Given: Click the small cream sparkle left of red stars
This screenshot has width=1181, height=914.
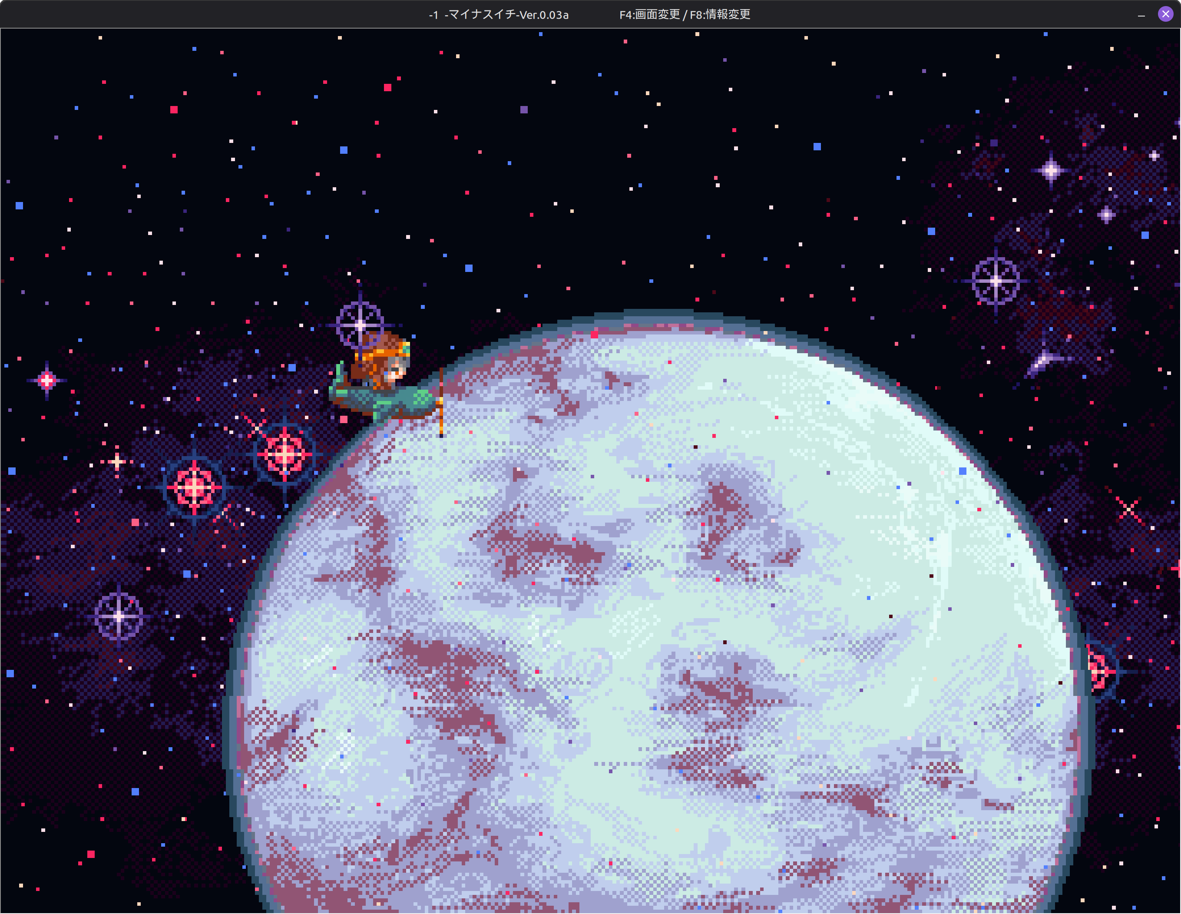Looking at the screenshot, I should (117, 461).
